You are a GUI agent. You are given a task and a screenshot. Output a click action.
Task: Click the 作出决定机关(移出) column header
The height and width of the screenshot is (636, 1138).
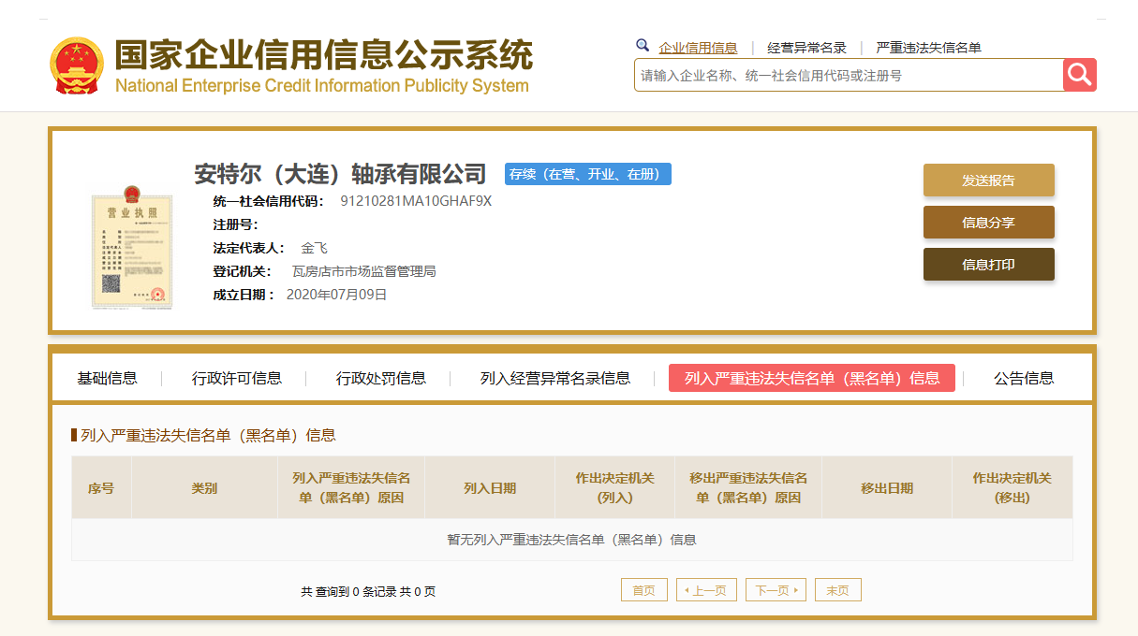[1012, 488]
